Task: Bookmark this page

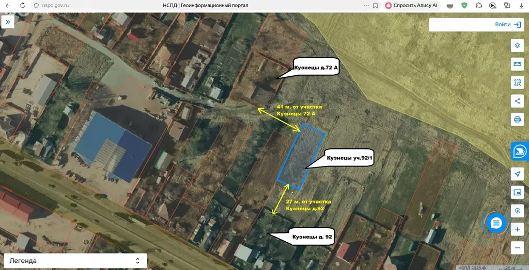Action: point(375,5)
